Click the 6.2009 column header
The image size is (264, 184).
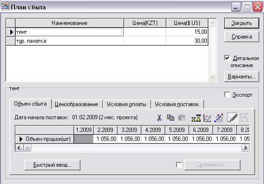coord(201,130)
